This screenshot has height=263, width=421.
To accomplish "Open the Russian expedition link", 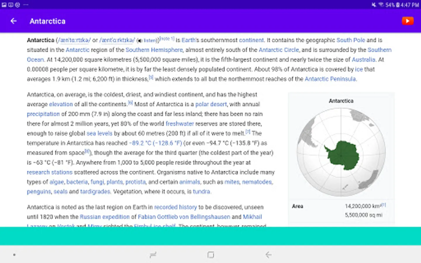I will click(x=105, y=217).
